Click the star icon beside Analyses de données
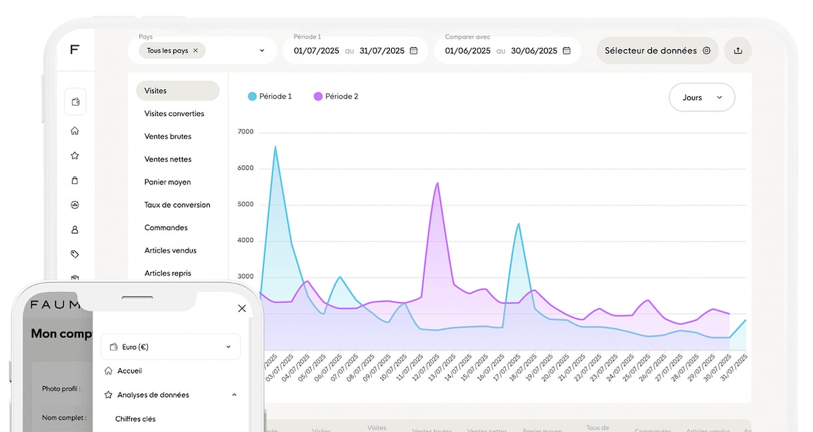 109,395
